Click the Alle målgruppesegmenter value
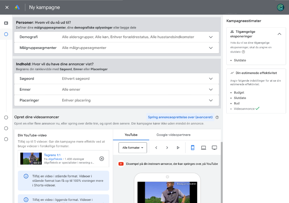The width and height of the screenshot is (289, 203). [x=84, y=48]
